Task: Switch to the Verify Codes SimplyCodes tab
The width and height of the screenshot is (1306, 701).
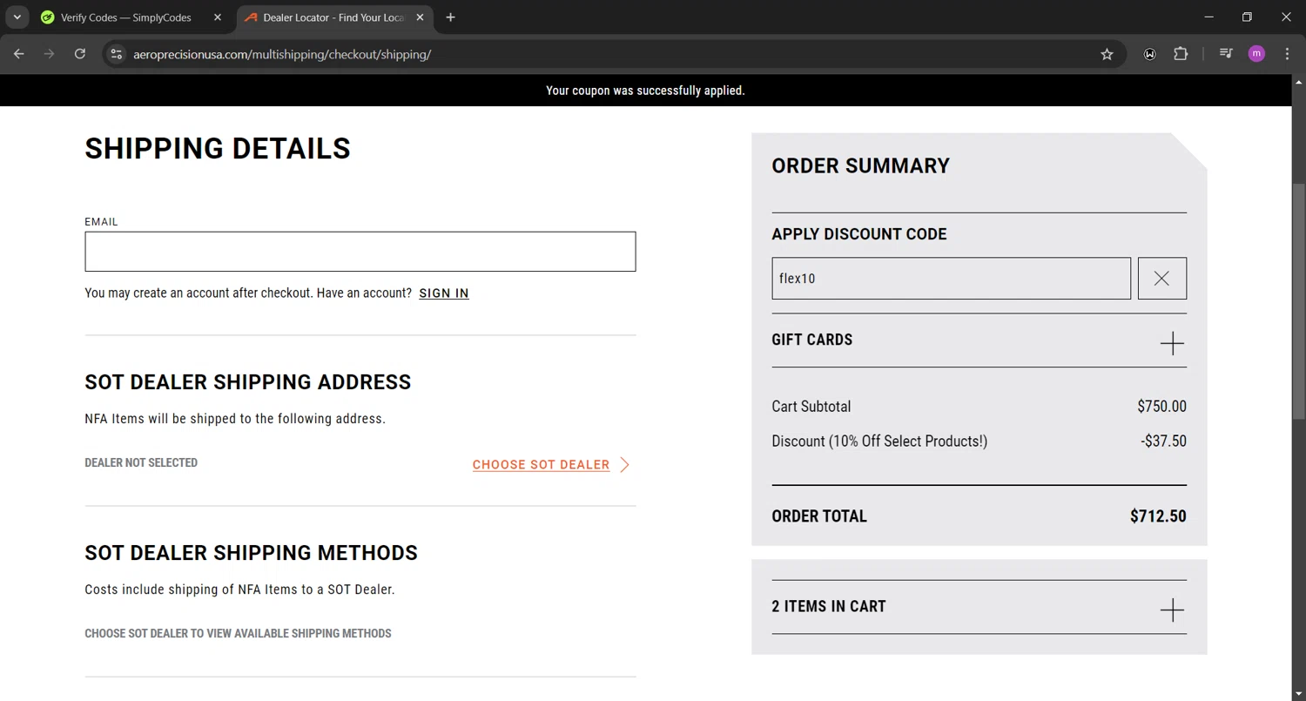Action: (x=126, y=17)
